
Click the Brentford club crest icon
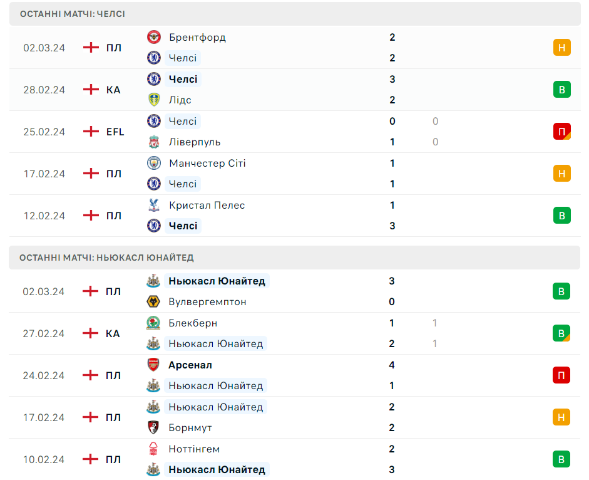pyautogui.click(x=154, y=37)
